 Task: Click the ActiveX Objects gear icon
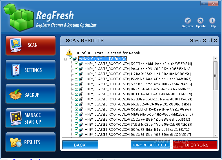[75, 59]
